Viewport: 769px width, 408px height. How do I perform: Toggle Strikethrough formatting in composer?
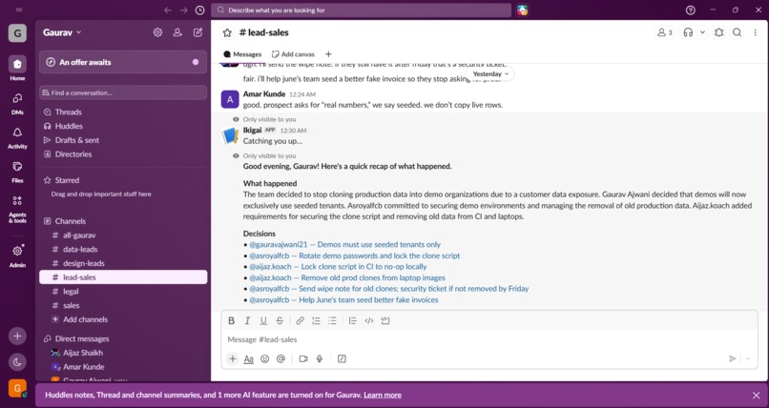[x=280, y=321]
